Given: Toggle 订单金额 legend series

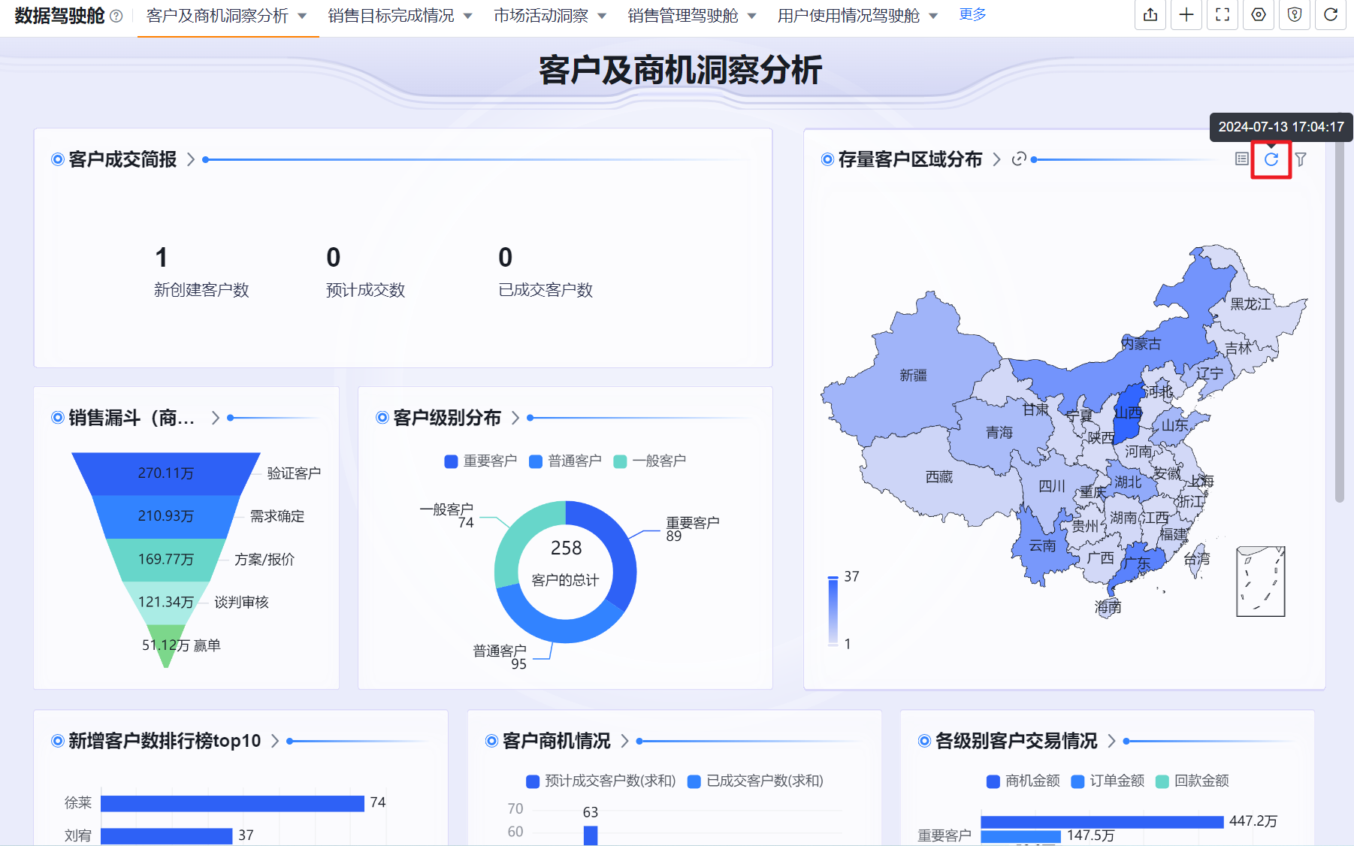Looking at the screenshot, I should [x=1108, y=781].
